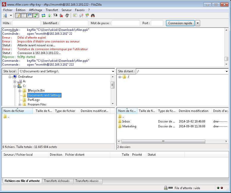The height and width of the screenshot is (193, 231).
Task: Collapse the Ordinateur tree node
Action: [10, 77]
